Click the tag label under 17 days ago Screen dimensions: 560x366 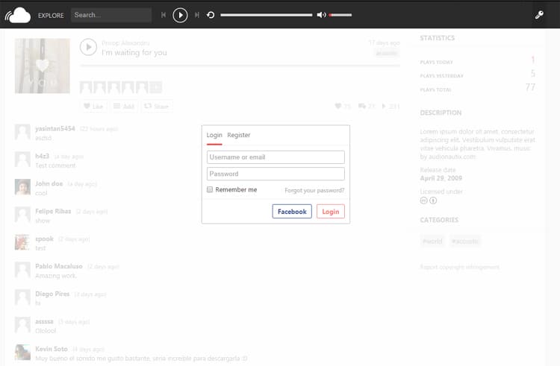click(387, 54)
